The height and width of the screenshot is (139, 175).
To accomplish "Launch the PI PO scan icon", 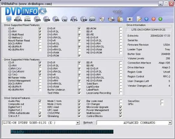I will 74,19.
